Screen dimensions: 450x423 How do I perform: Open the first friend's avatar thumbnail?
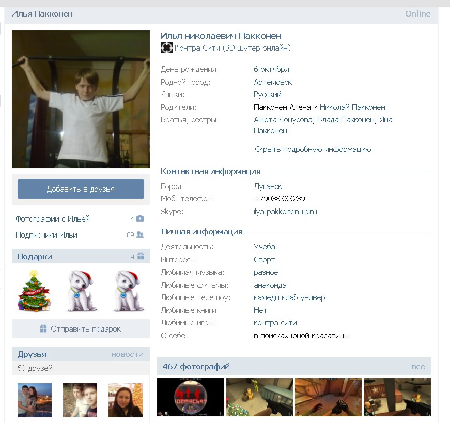coord(35,400)
